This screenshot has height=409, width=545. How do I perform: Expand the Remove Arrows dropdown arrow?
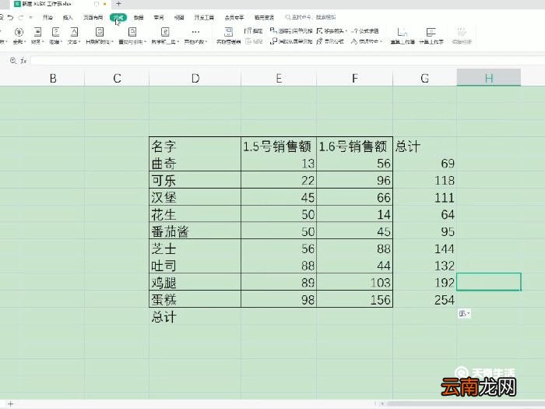click(346, 31)
